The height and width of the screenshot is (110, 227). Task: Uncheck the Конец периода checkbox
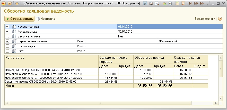click(7, 32)
